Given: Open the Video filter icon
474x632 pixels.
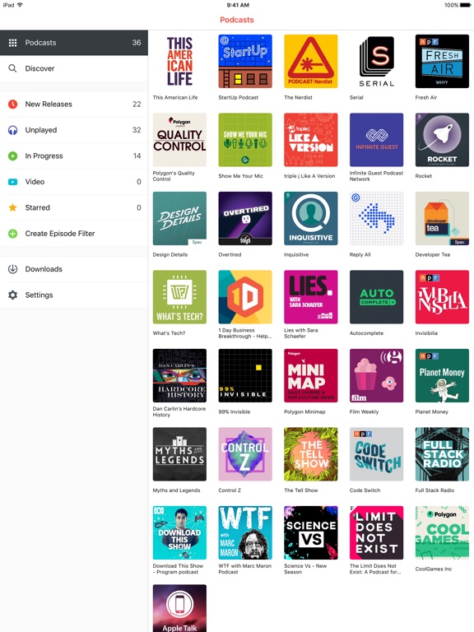Looking at the screenshot, I should point(12,182).
